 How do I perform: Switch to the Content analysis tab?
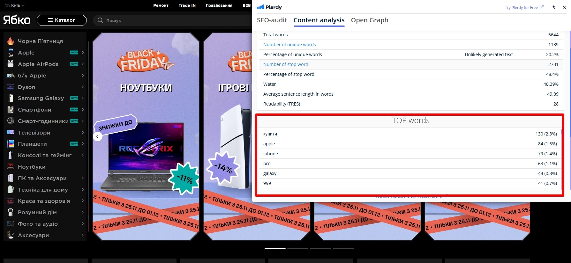point(319,20)
